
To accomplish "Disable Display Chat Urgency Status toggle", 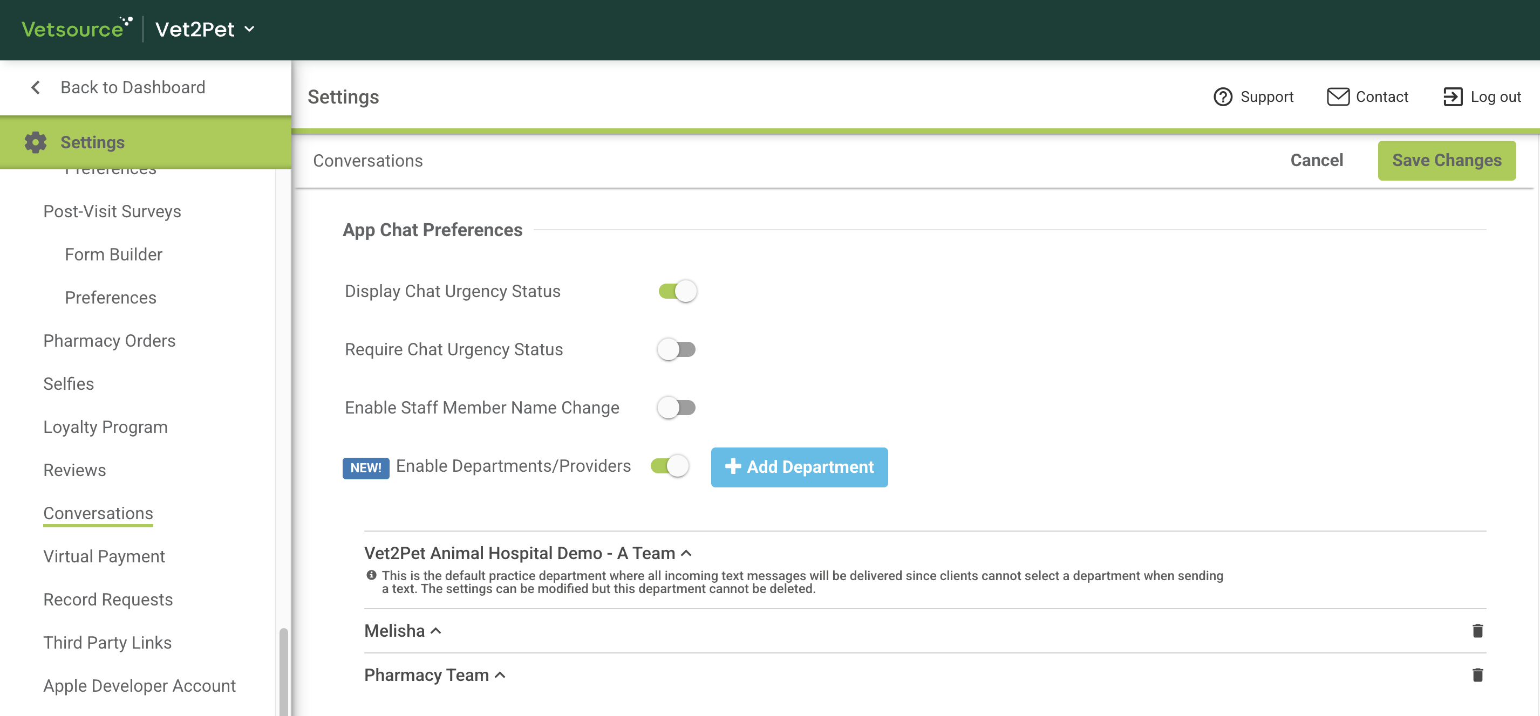I will point(677,292).
